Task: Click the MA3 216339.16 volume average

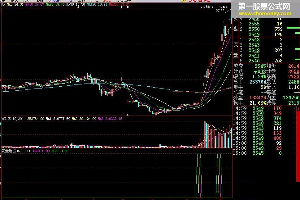Action: [110, 119]
